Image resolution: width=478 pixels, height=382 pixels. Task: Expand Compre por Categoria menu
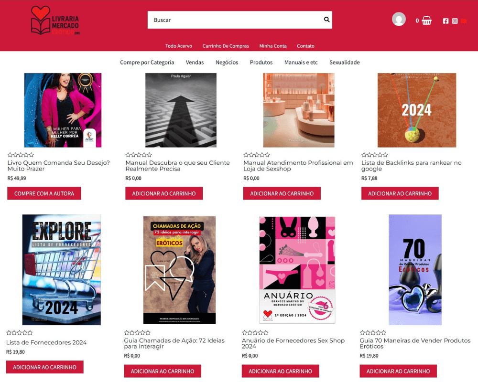[x=147, y=63]
